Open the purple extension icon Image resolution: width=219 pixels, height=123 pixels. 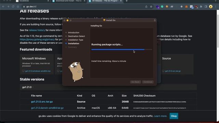click(157, 7)
